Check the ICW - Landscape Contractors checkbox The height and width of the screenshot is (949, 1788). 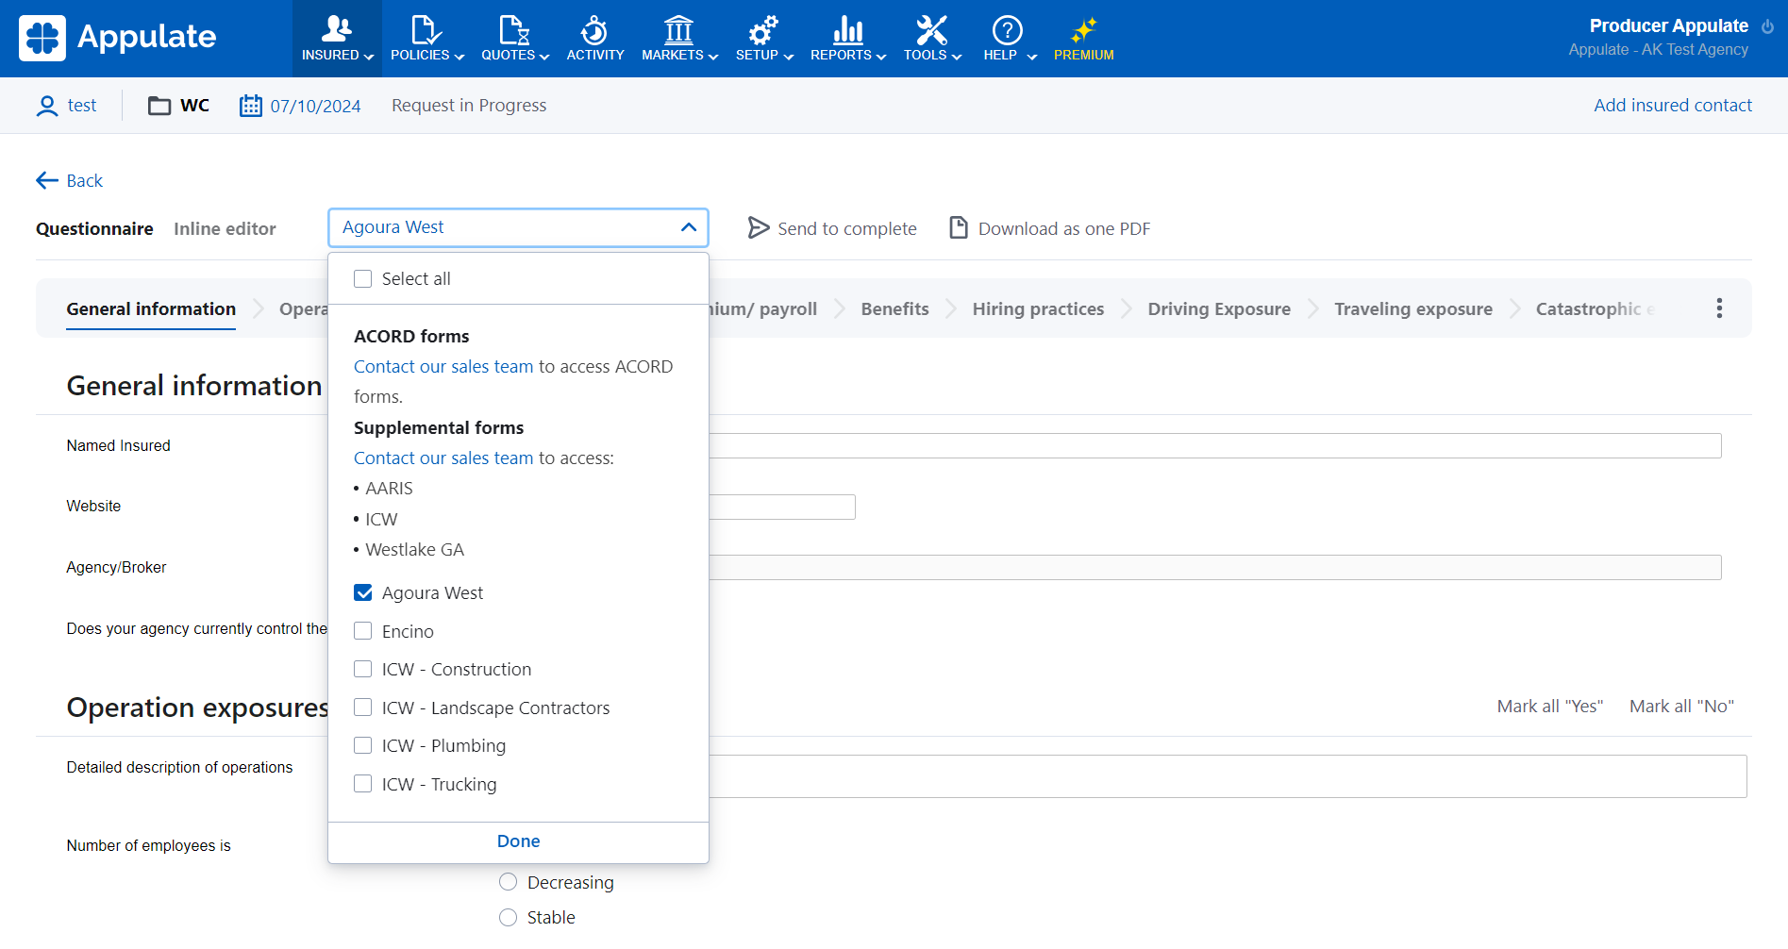(x=362, y=707)
